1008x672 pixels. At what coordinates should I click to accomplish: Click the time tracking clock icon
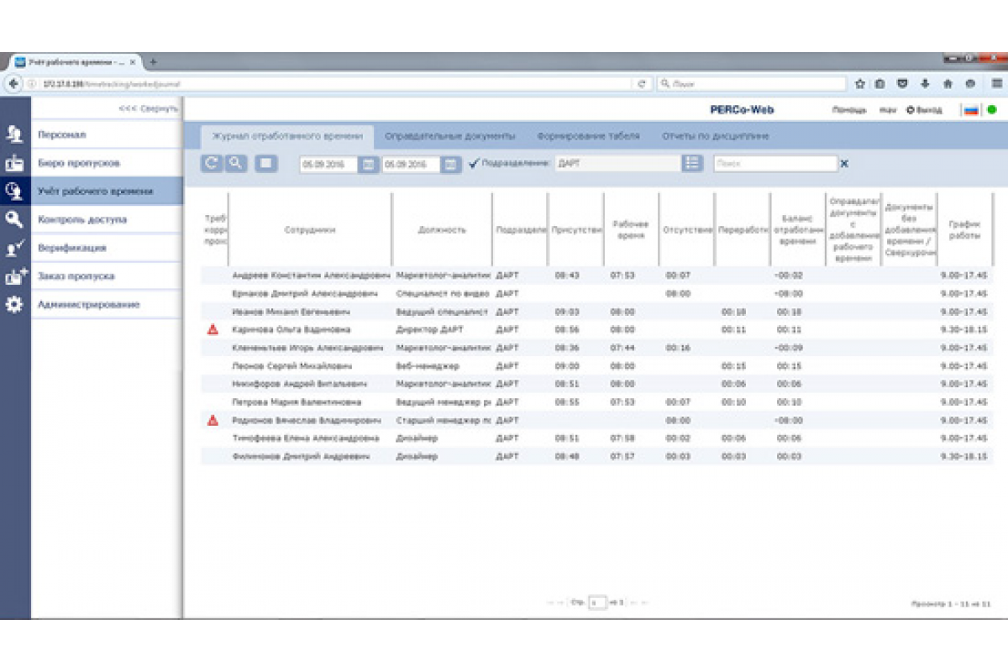pyautogui.click(x=14, y=192)
